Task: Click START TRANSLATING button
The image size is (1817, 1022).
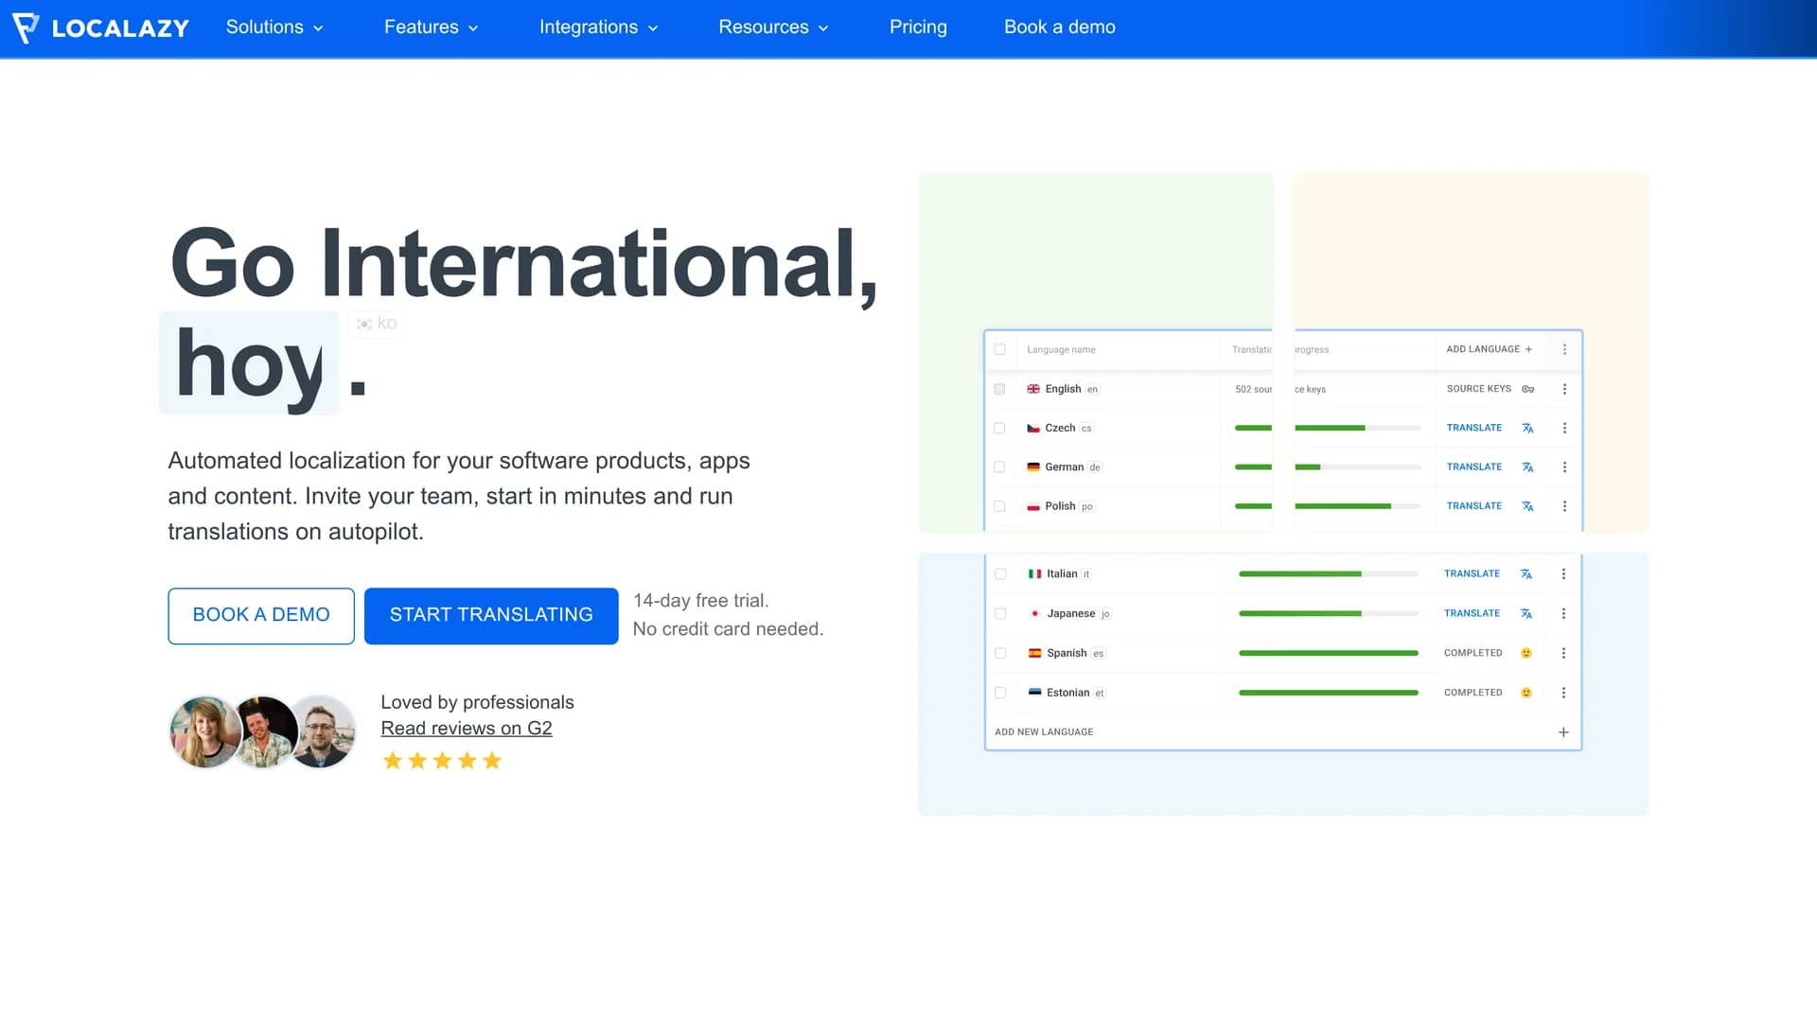Action: pos(491,615)
